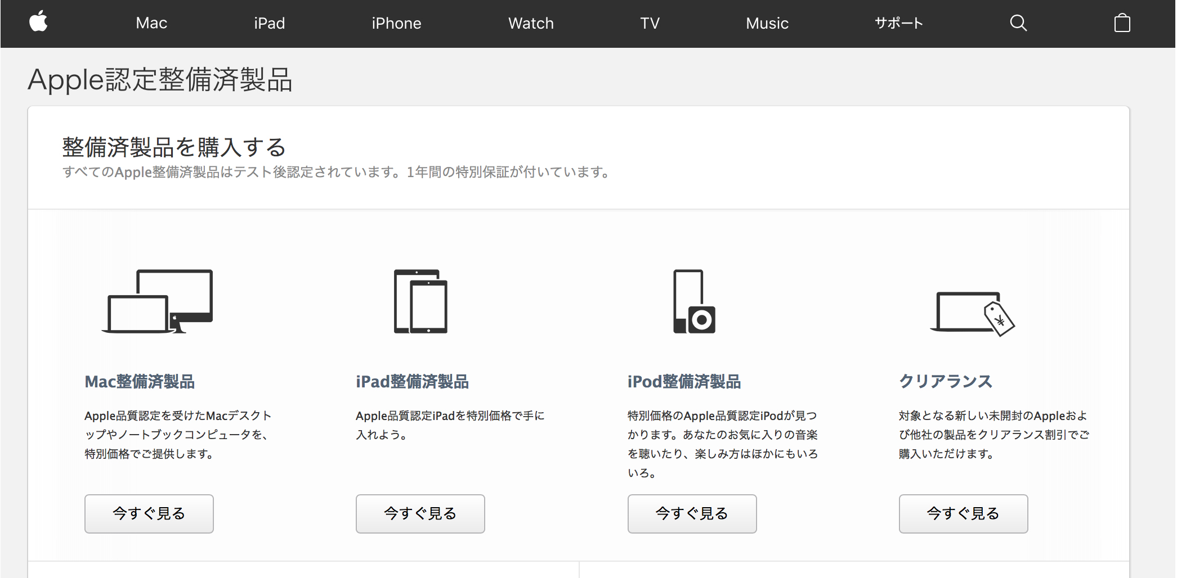Click the iPod devices icon
Viewport: 1177px width, 578px height.
coord(694,301)
